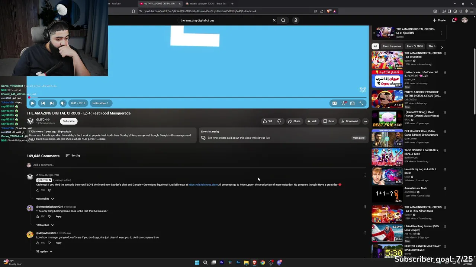Click the YouTube search magnifier button
476x267 pixels.
pos(283,20)
